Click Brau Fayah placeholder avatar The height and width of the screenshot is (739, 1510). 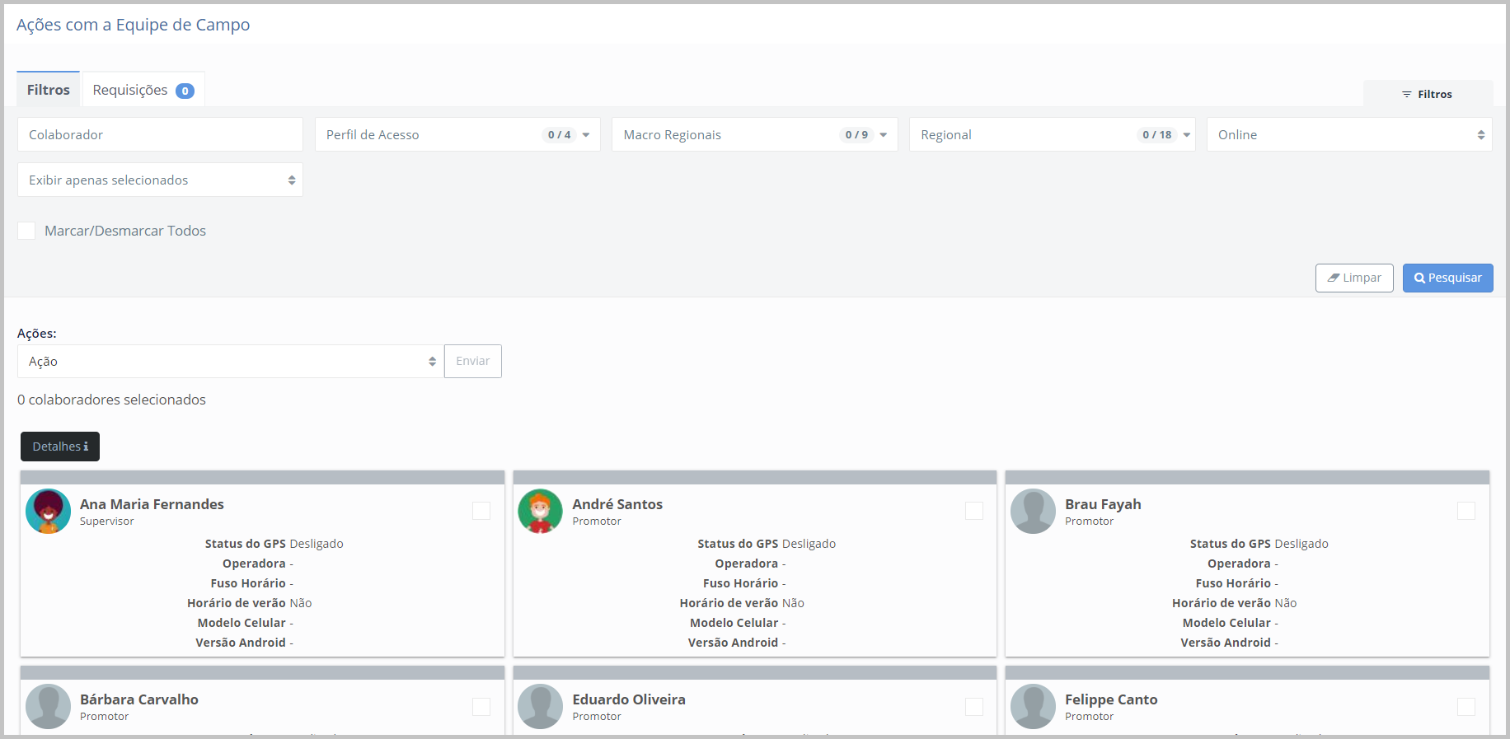(x=1033, y=511)
